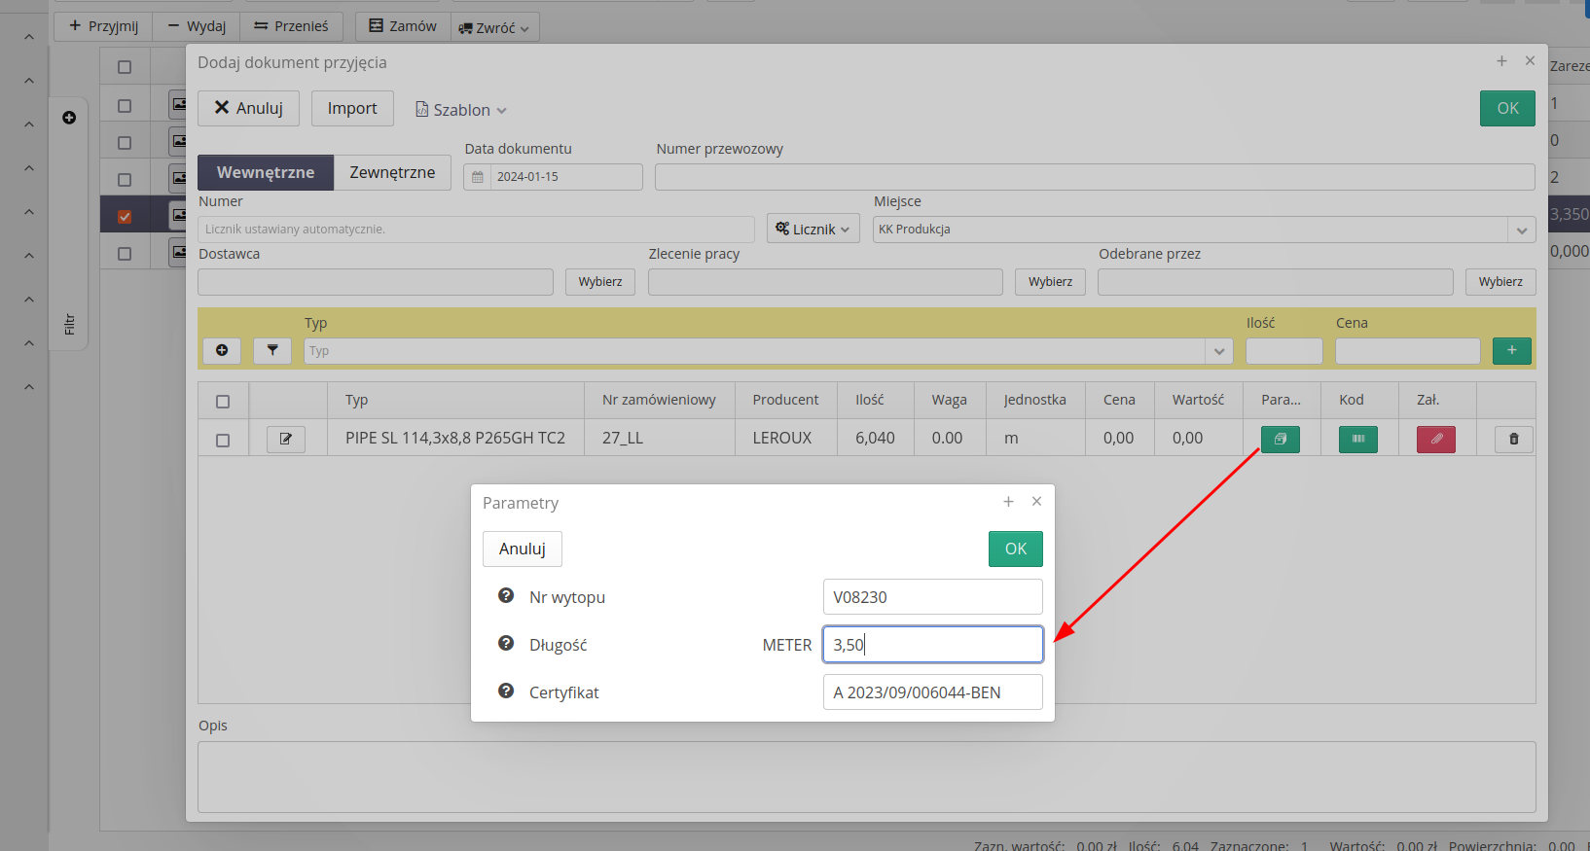Viewport: 1590px width, 851px height.
Task: Click the green plus add-item button
Action: click(1511, 350)
